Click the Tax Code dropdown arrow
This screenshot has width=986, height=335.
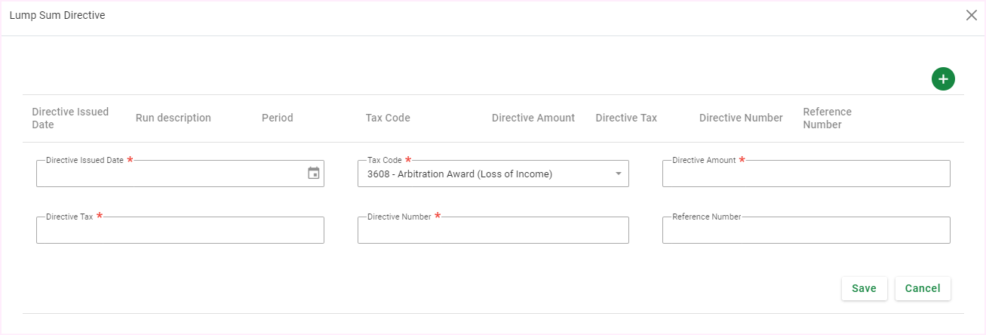[619, 174]
